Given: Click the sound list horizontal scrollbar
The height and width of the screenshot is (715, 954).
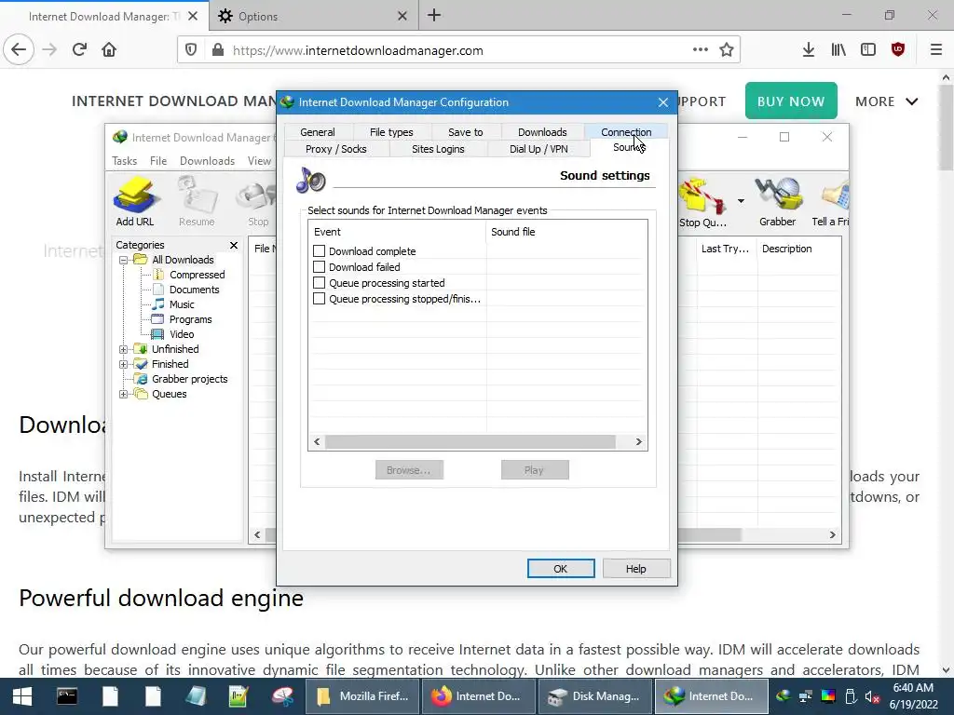Looking at the screenshot, I should click(x=470, y=442).
